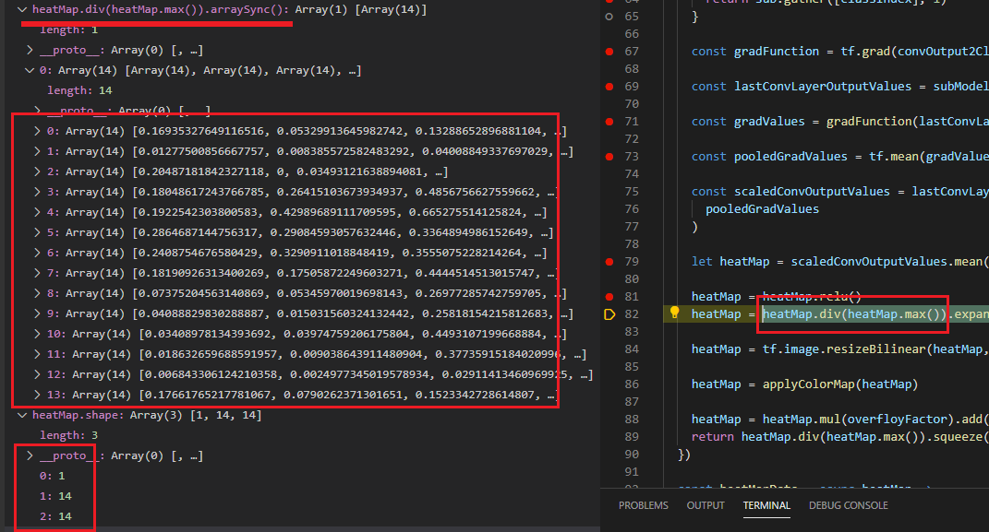Image resolution: width=989 pixels, height=532 pixels.
Task: Expand row 1 starting with 0.01277500856667757
Action: [37, 151]
